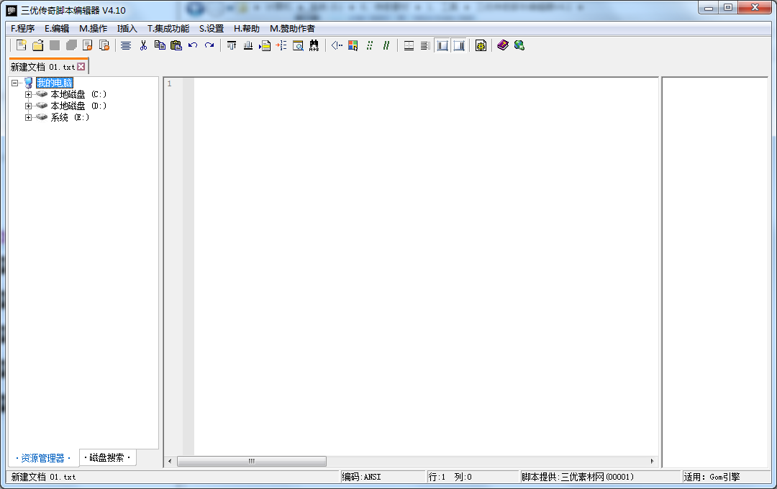Click the editor scrollbar right arrow
This screenshot has width=777, height=489.
coord(652,461)
